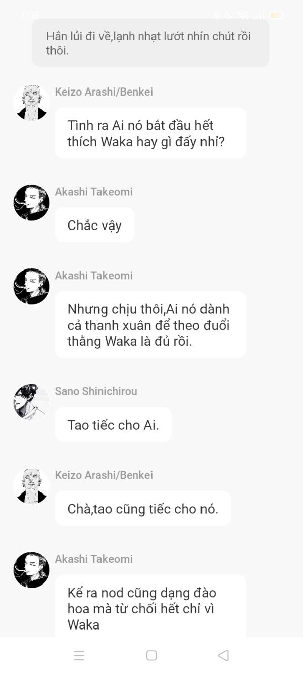Select the "Chắc vậy" message bubble

tap(94, 224)
